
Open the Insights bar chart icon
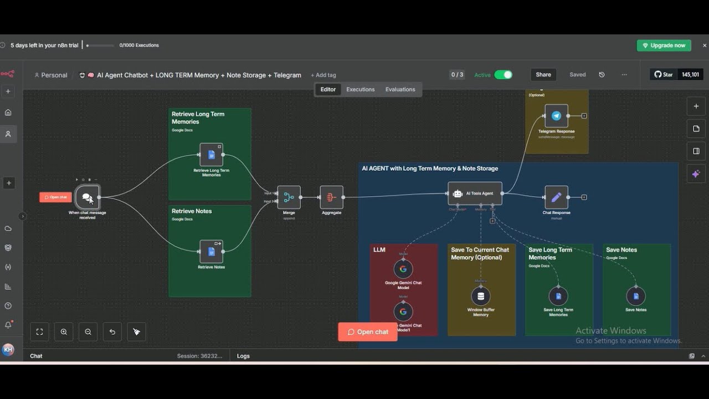(8, 287)
